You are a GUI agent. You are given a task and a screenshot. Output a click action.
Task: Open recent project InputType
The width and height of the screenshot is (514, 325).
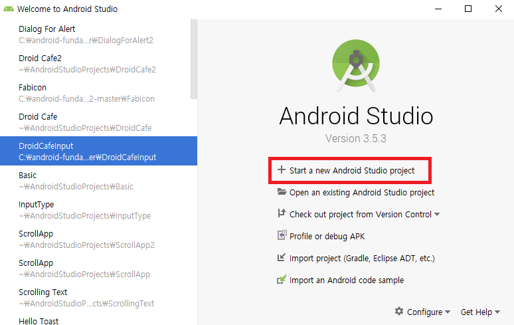[x=98, y=209]
